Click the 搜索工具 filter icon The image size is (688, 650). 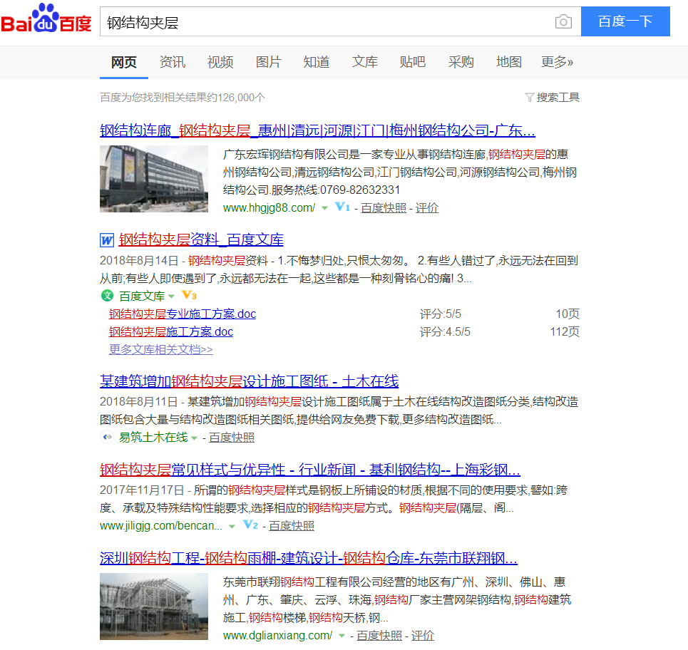(x=530, y=98)
